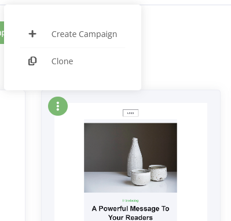Click the copy icon beside Clone
The width and height of the screenshot is (231, 221).
click(32, 61)
